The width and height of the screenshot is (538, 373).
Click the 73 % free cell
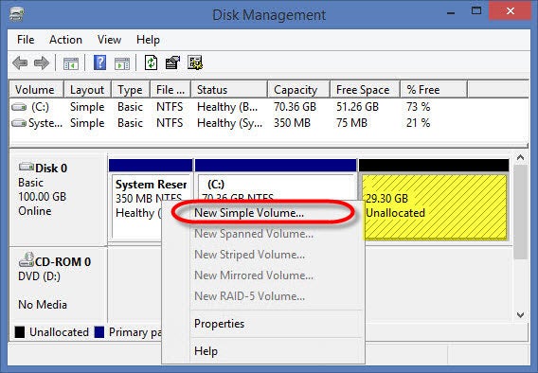click(418, 107)
